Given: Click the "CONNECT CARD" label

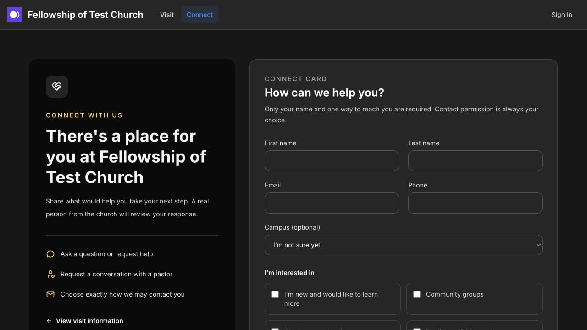Looking at the screenshot, I should point(296,79).
